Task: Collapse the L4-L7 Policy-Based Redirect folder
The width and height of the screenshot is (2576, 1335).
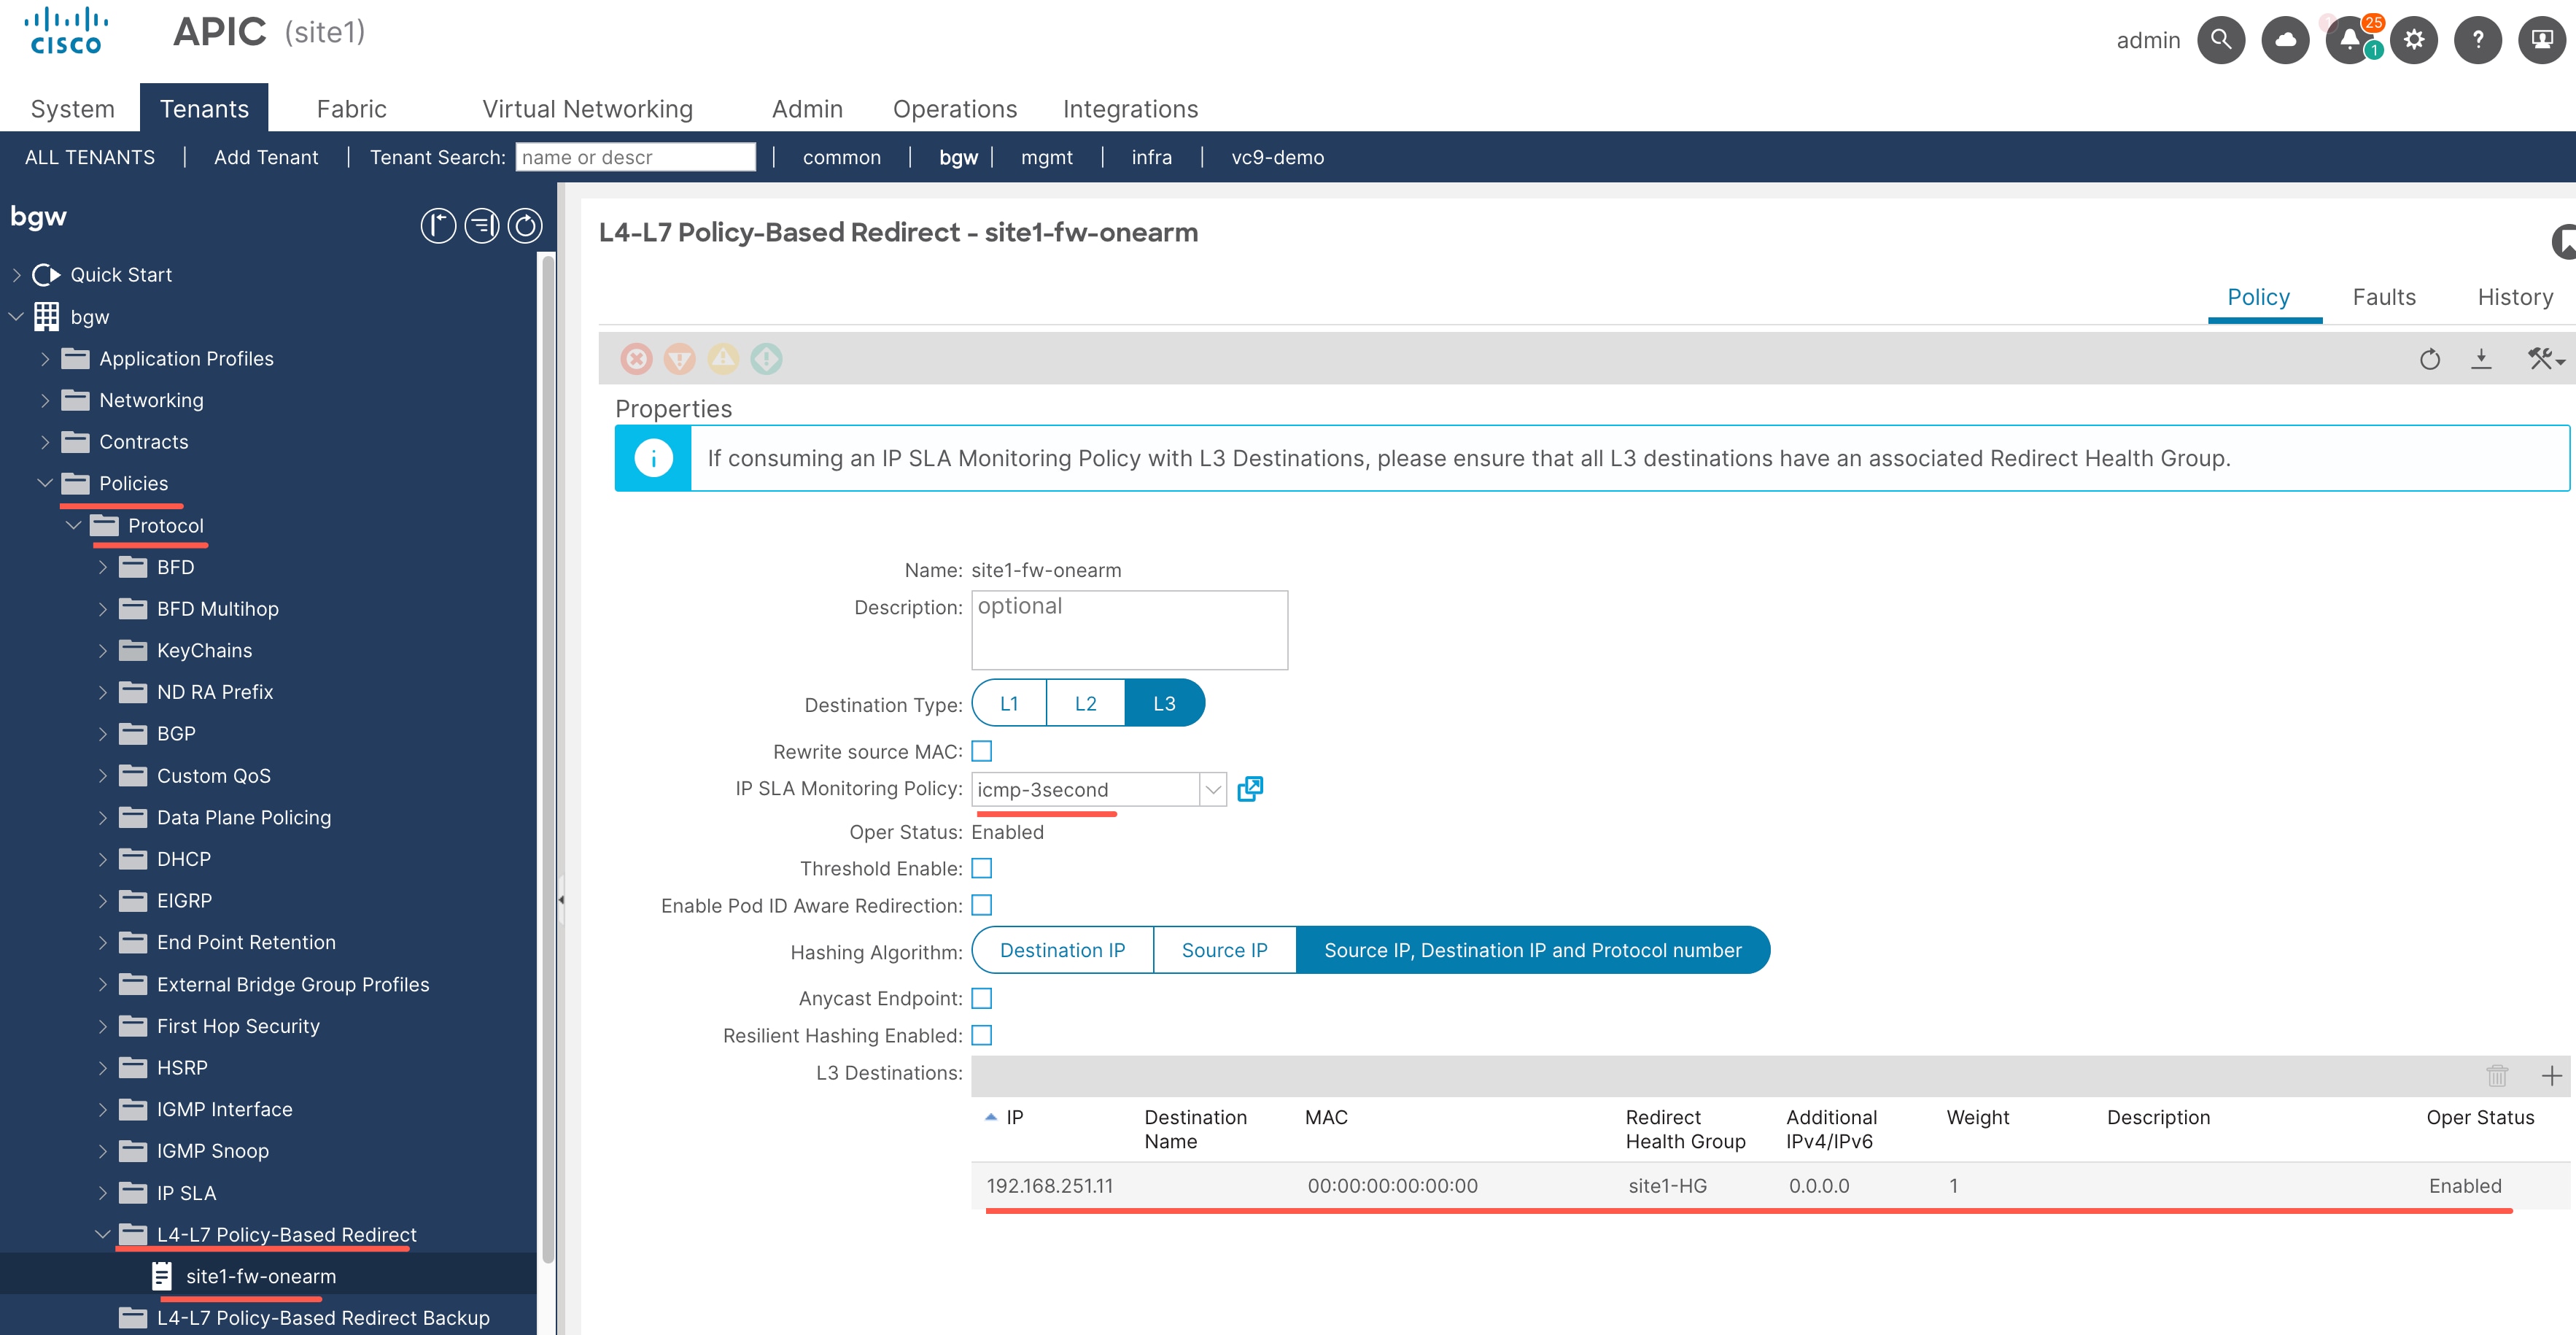Action: pos(103,1234)
